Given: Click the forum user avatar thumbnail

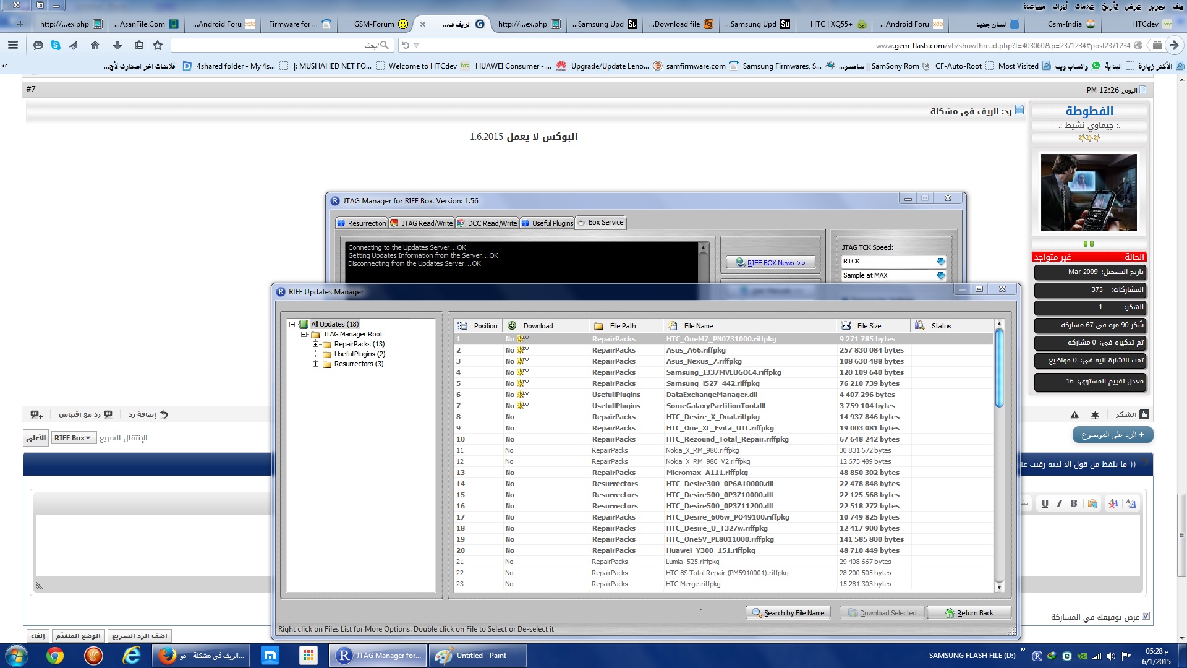Looking at the screenshot, I should pos(1088,192).
